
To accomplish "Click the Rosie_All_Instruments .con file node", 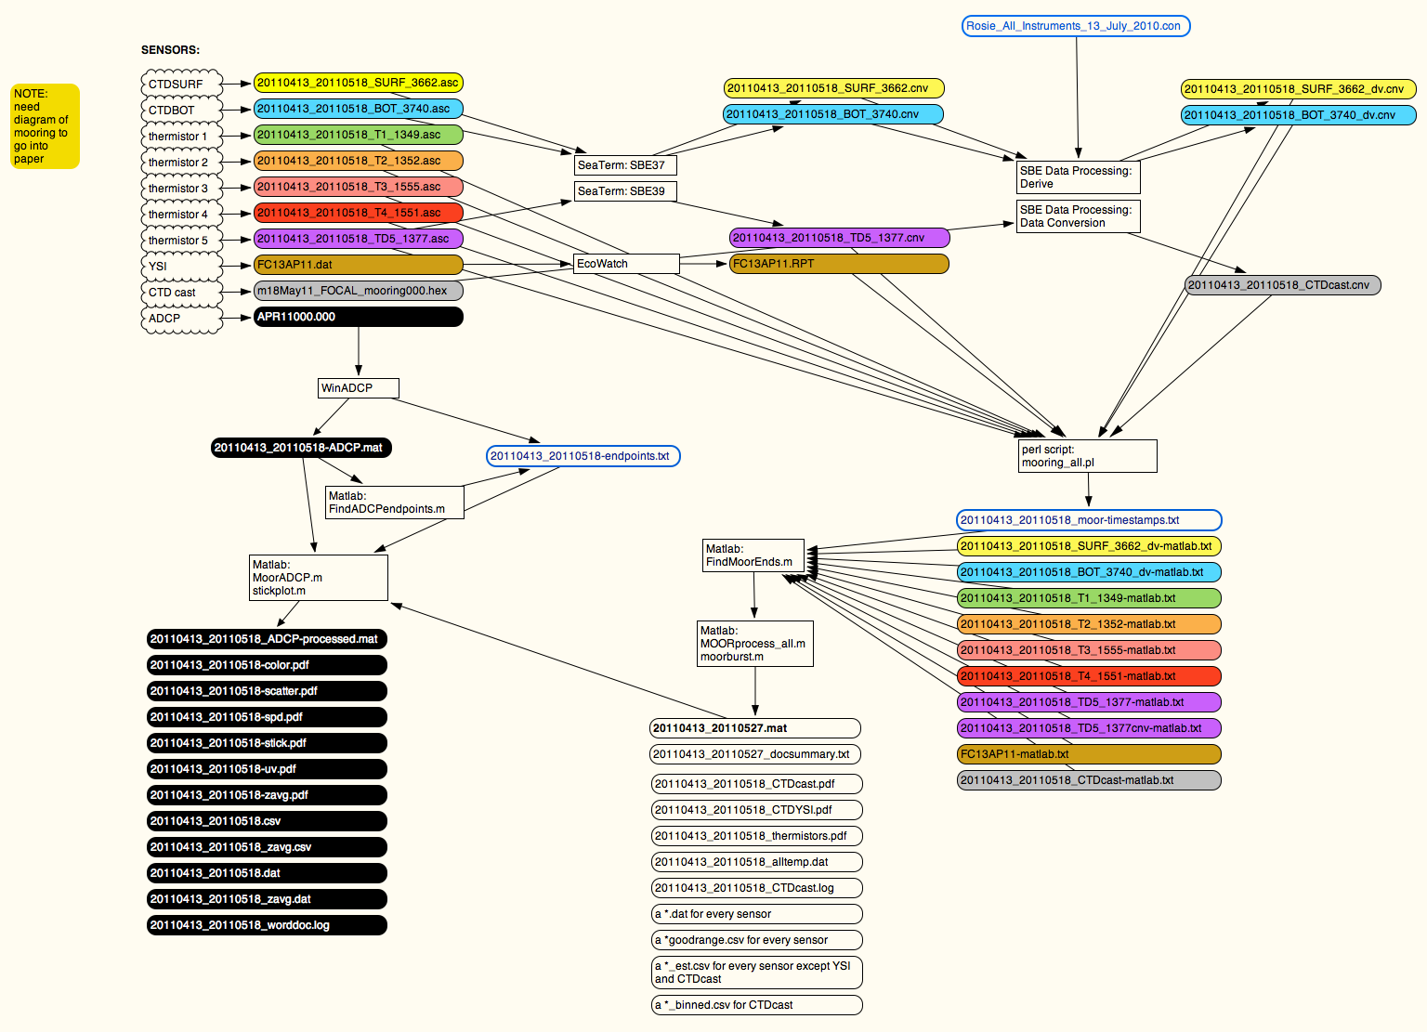I will tap(1075, 26).
